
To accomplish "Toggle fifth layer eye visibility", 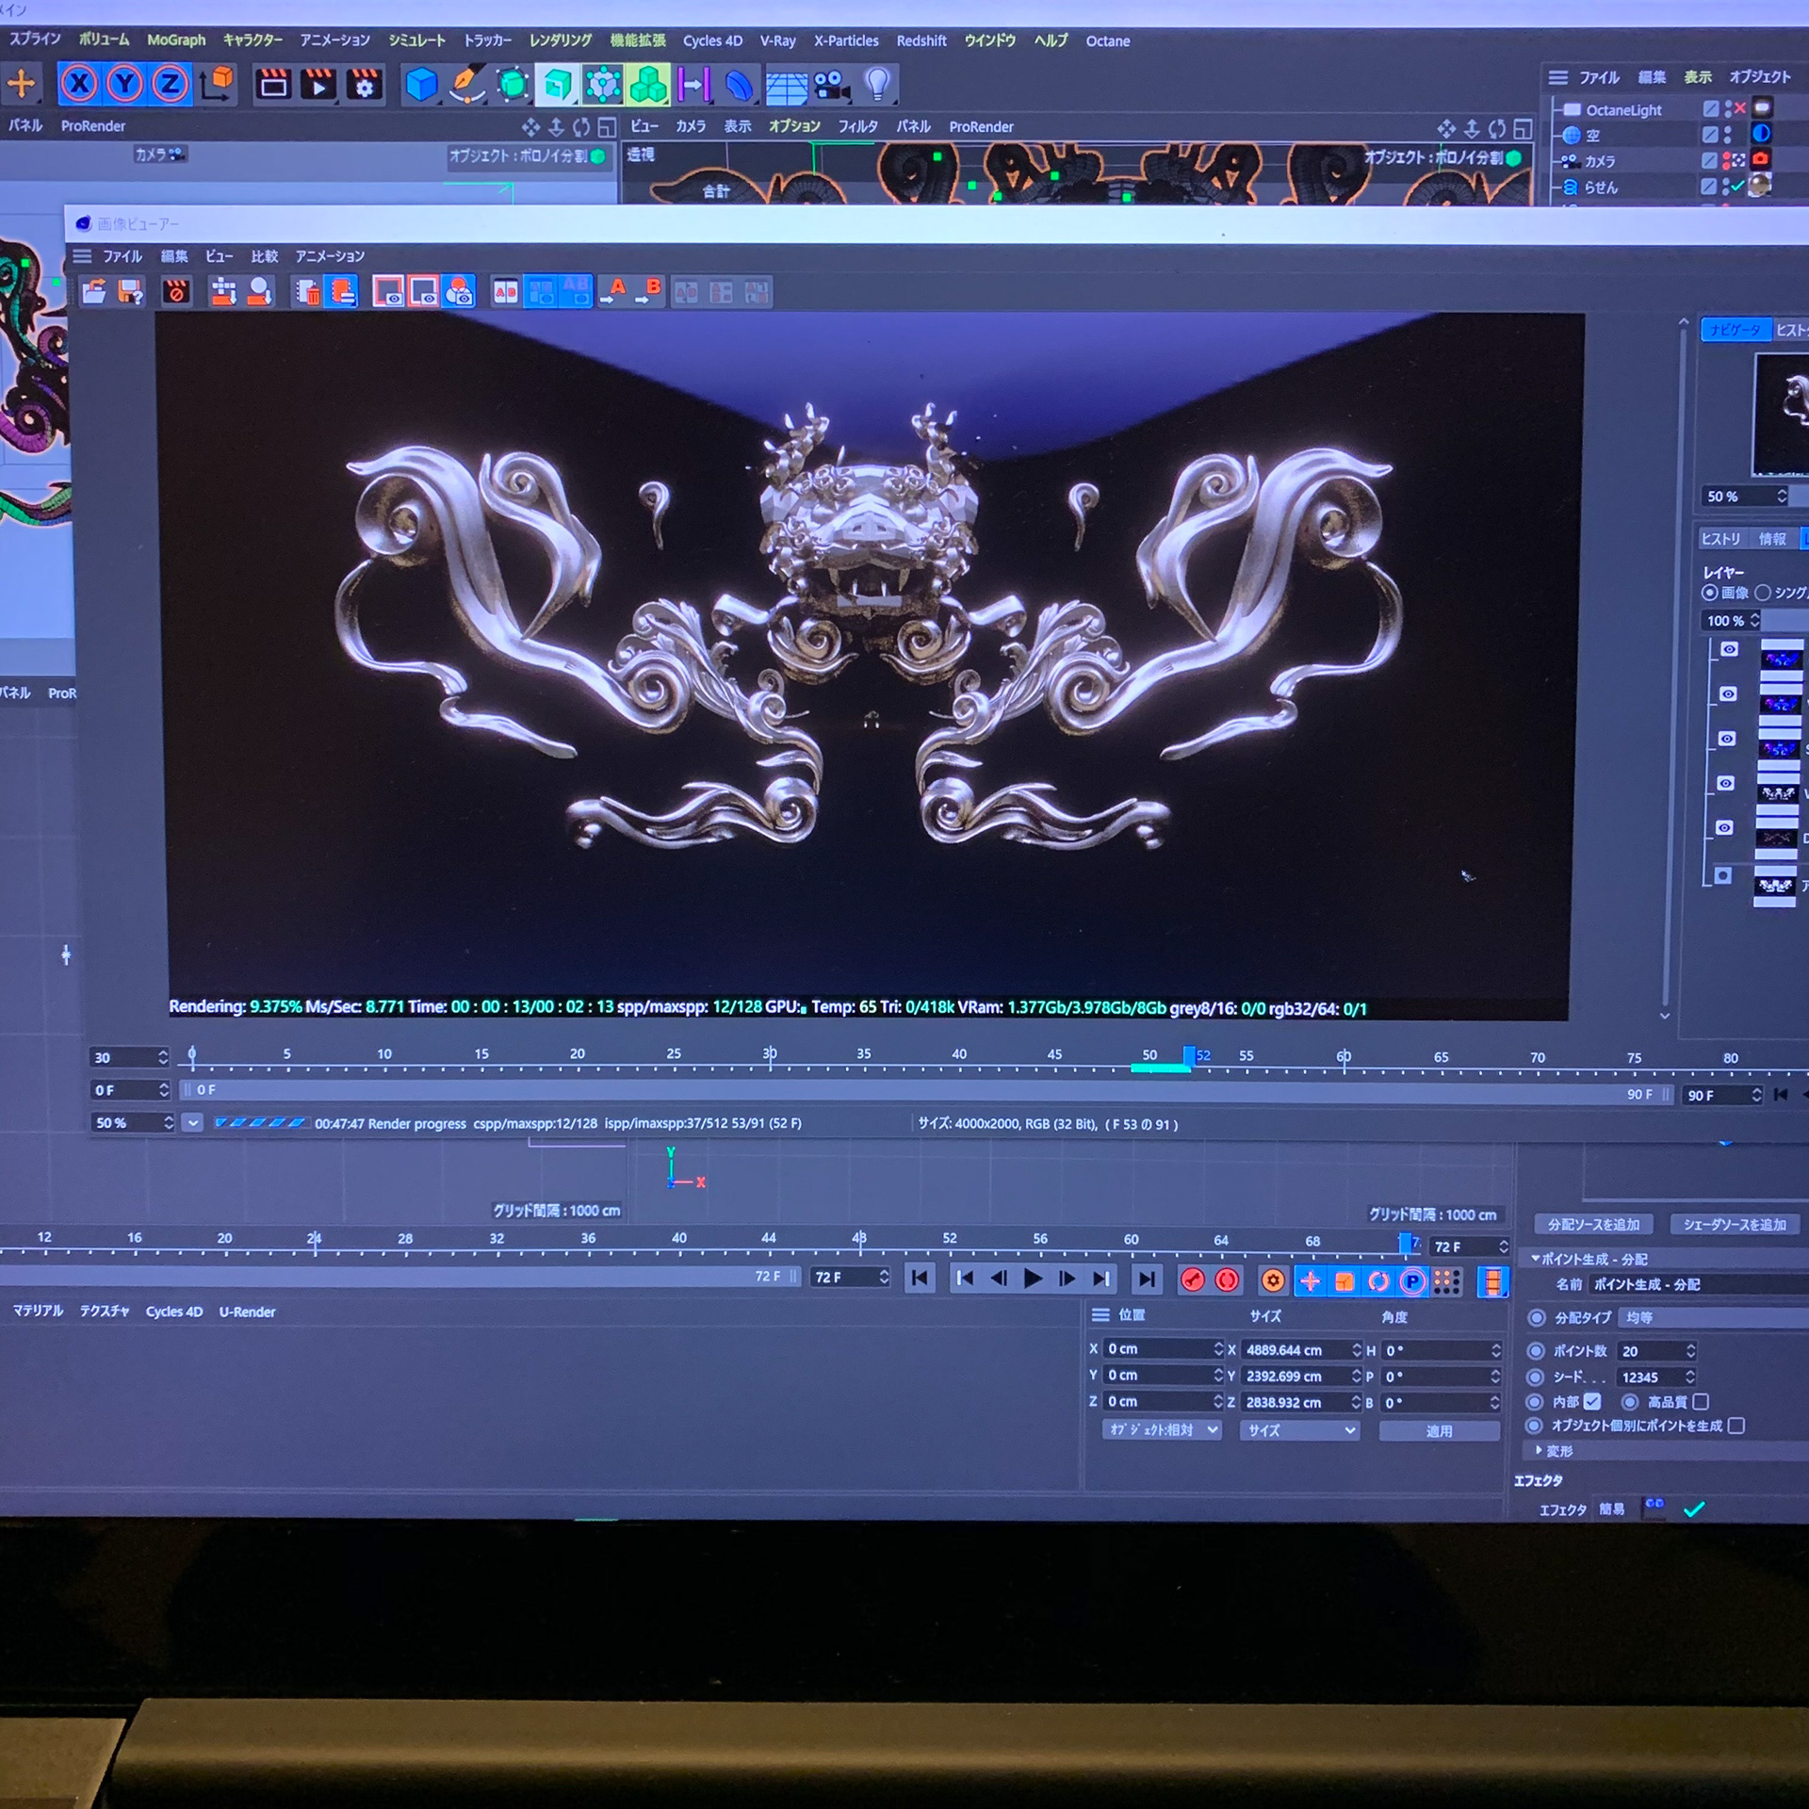I will [x=1724, y=828].
